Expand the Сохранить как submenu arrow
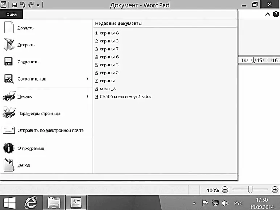The height and width of the screenshot is (210, 280). tap(88, 79)
